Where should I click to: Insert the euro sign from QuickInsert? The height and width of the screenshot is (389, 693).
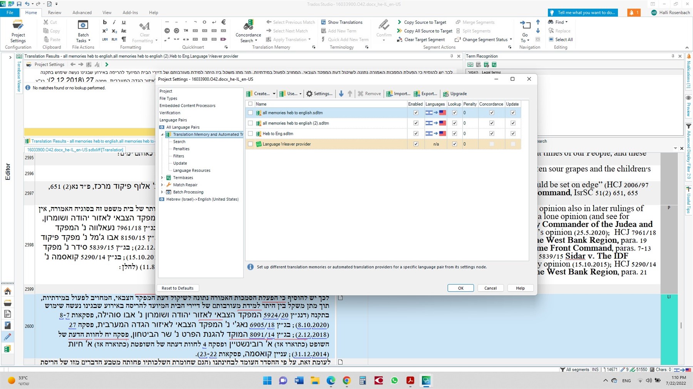[x=223, y=22]
